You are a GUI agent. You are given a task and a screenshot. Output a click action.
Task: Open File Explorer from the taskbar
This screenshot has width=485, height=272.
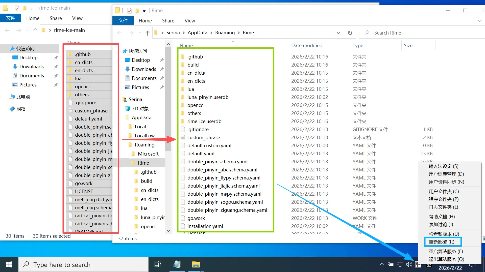(196, 264)
